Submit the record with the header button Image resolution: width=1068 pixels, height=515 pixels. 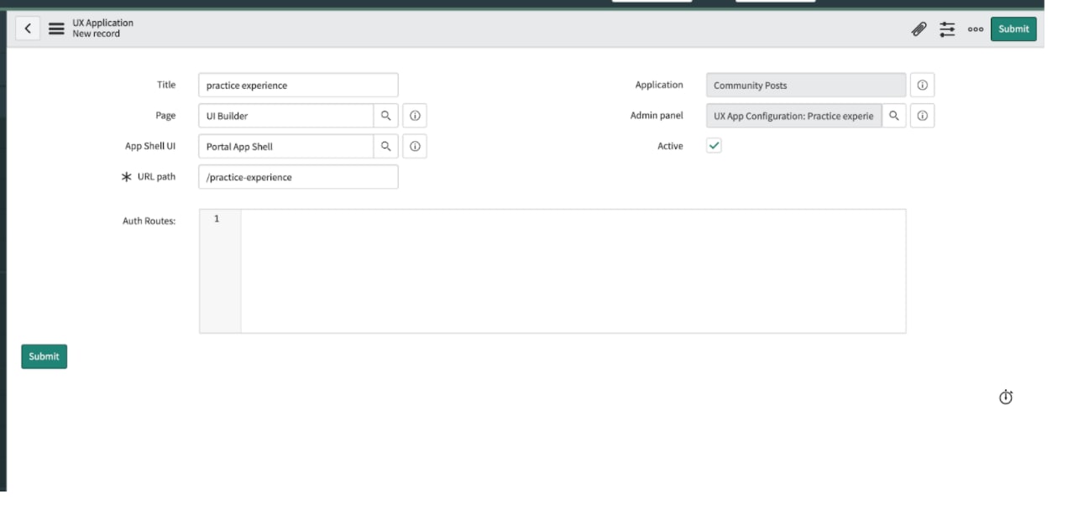[x=1013, y=29]
